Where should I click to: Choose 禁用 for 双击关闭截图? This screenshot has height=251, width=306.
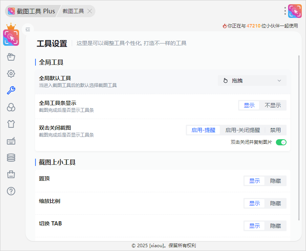click(x=275, y=130)
